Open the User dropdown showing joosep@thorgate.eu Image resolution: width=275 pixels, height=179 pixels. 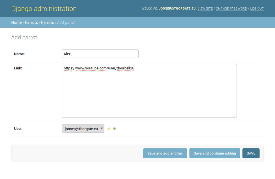83,129
